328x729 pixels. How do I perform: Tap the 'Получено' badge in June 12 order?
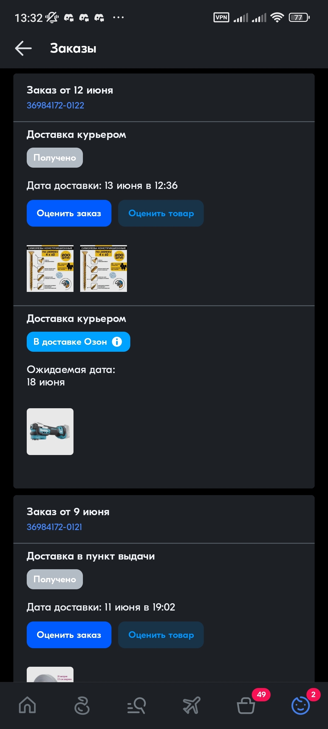(55, 158)
